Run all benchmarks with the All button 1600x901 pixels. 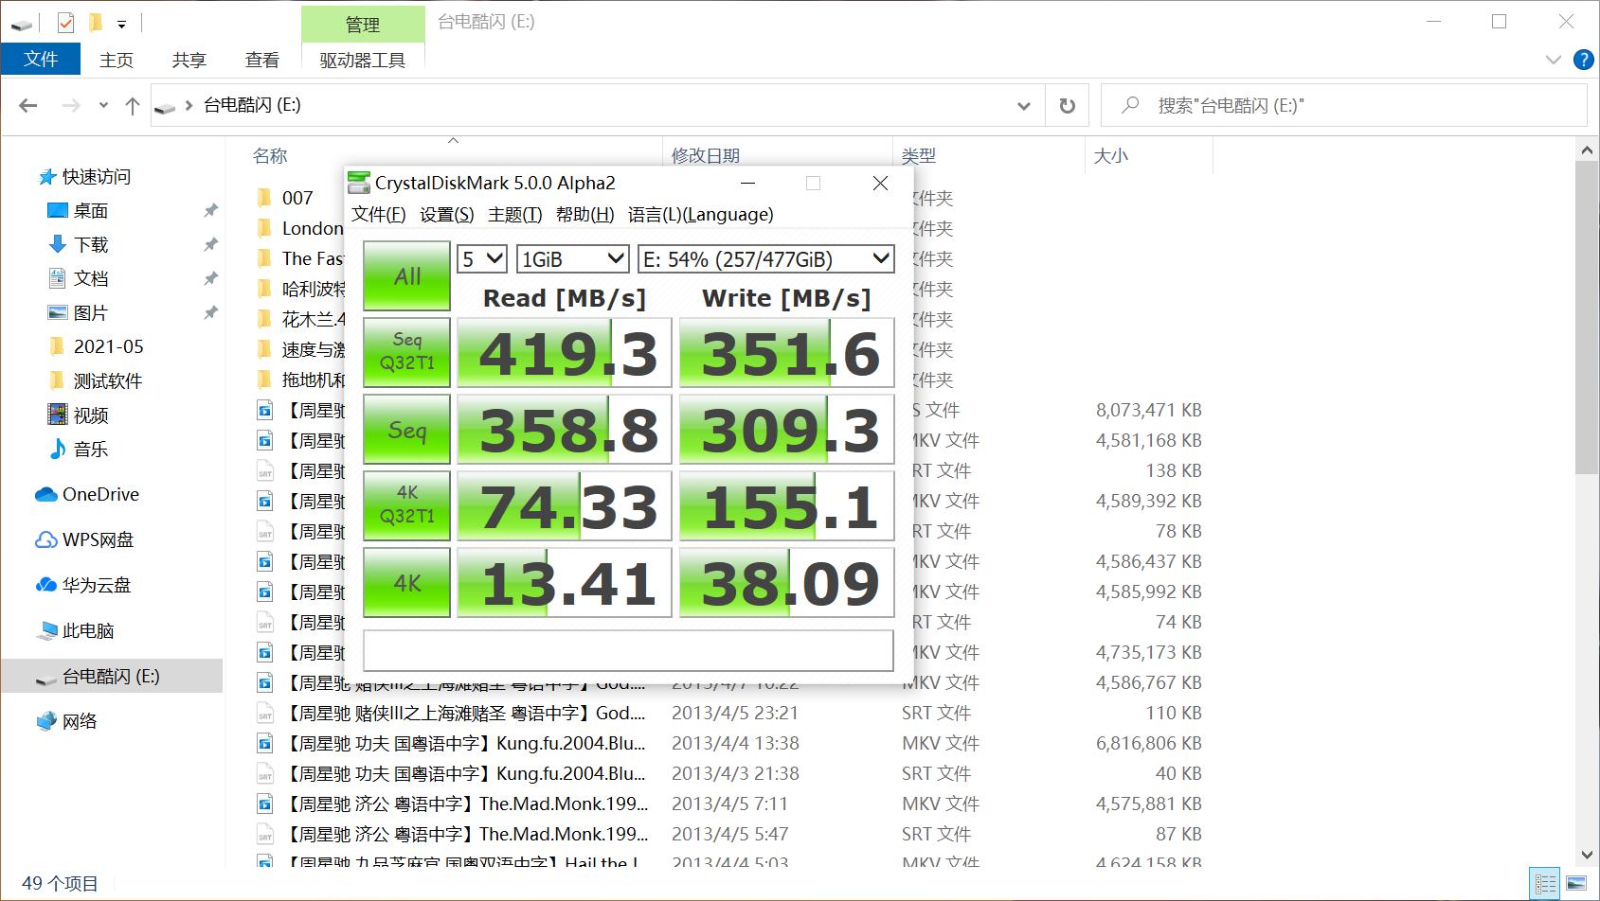pos(407,276)
